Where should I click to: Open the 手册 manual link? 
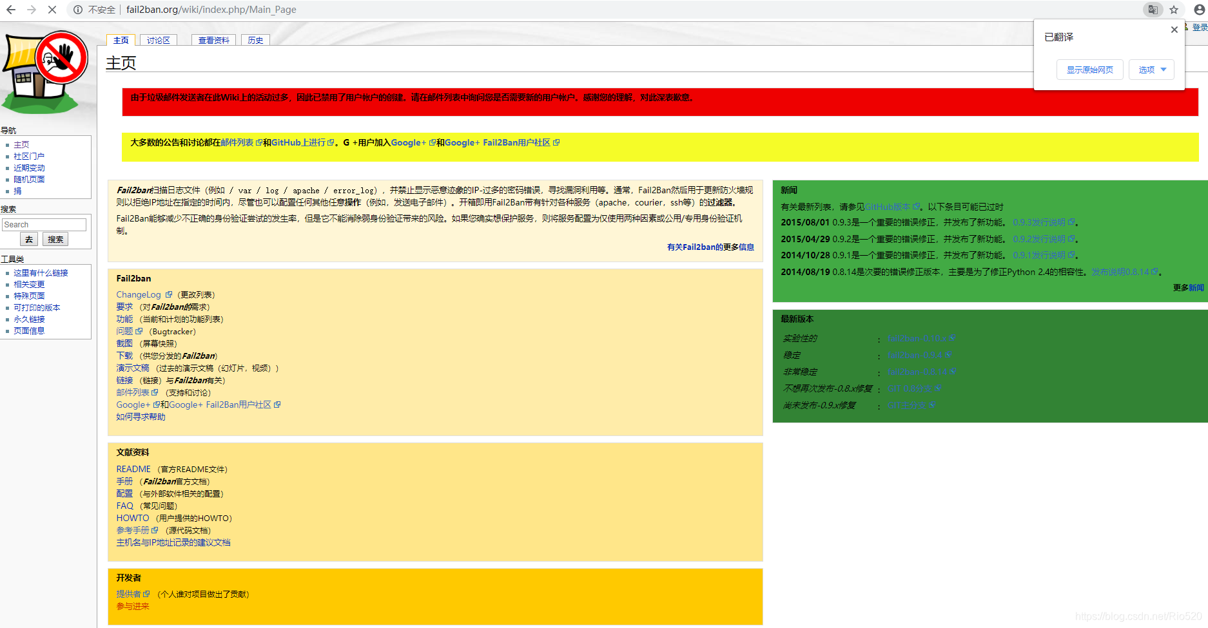click(x=124, y=481)
